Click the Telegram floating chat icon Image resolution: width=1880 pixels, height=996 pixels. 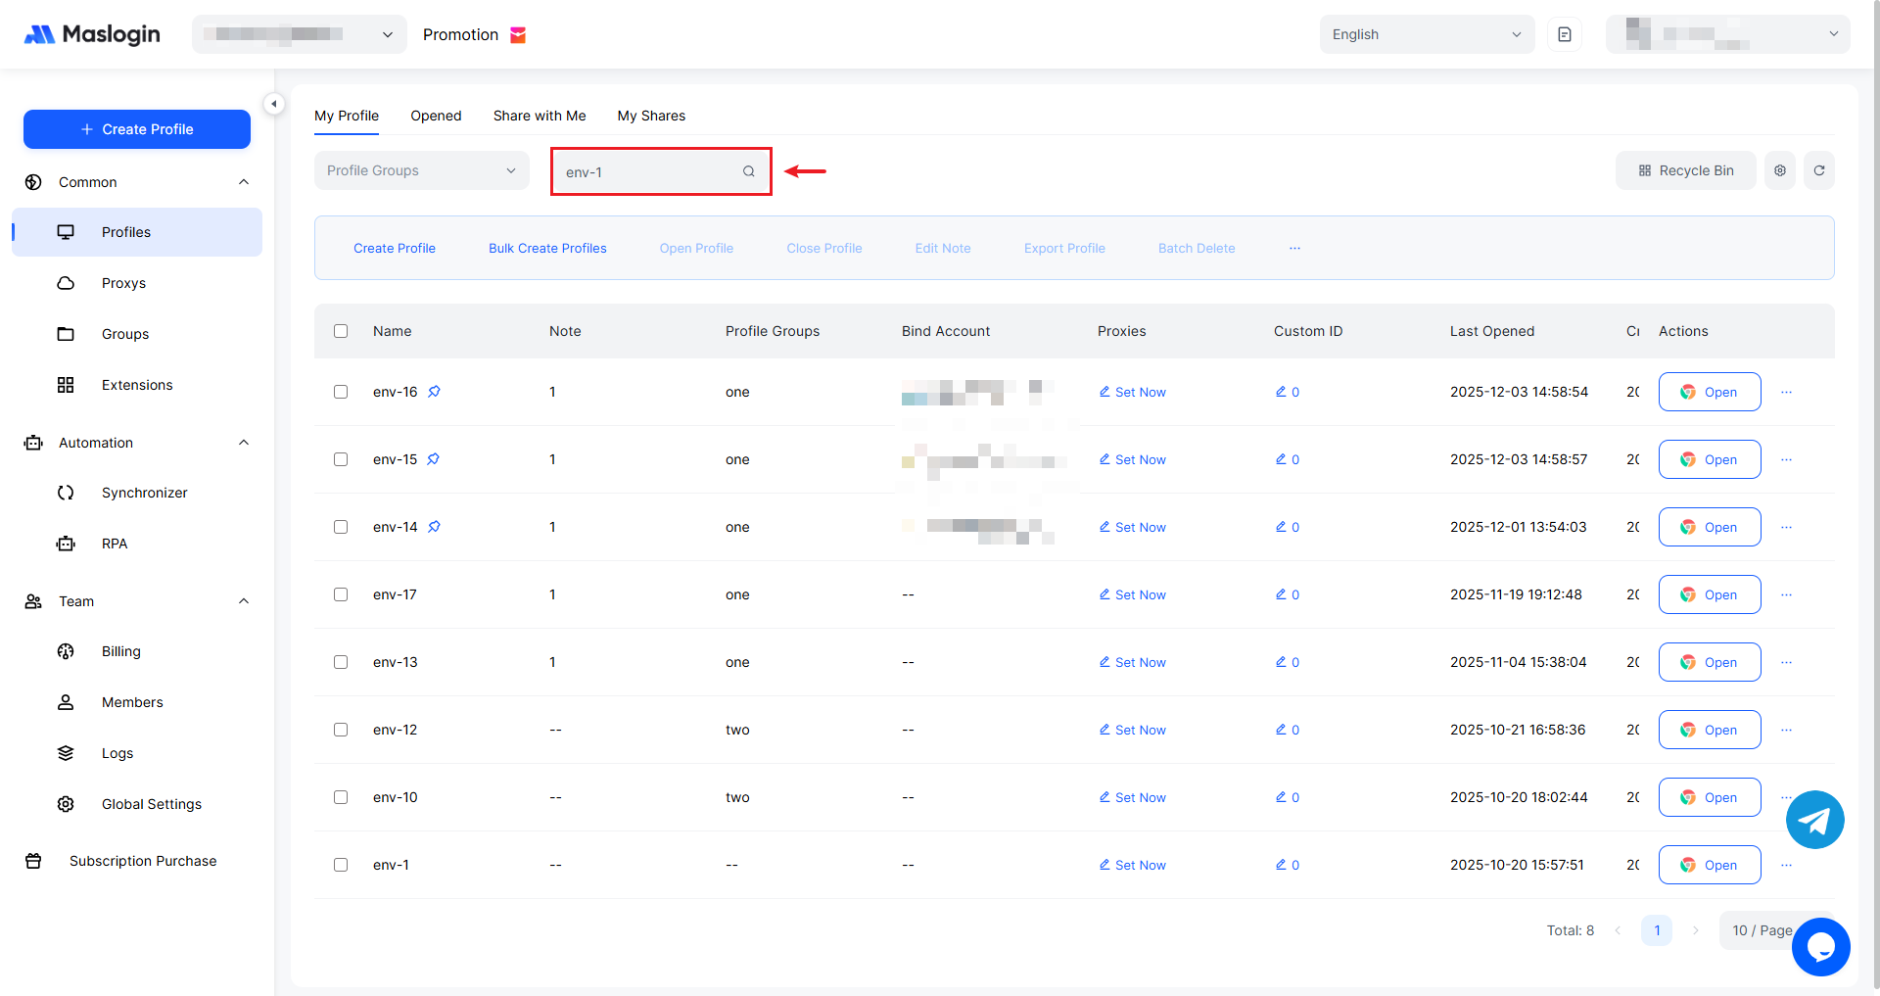pyautogui.click(x=1814, y=820)
